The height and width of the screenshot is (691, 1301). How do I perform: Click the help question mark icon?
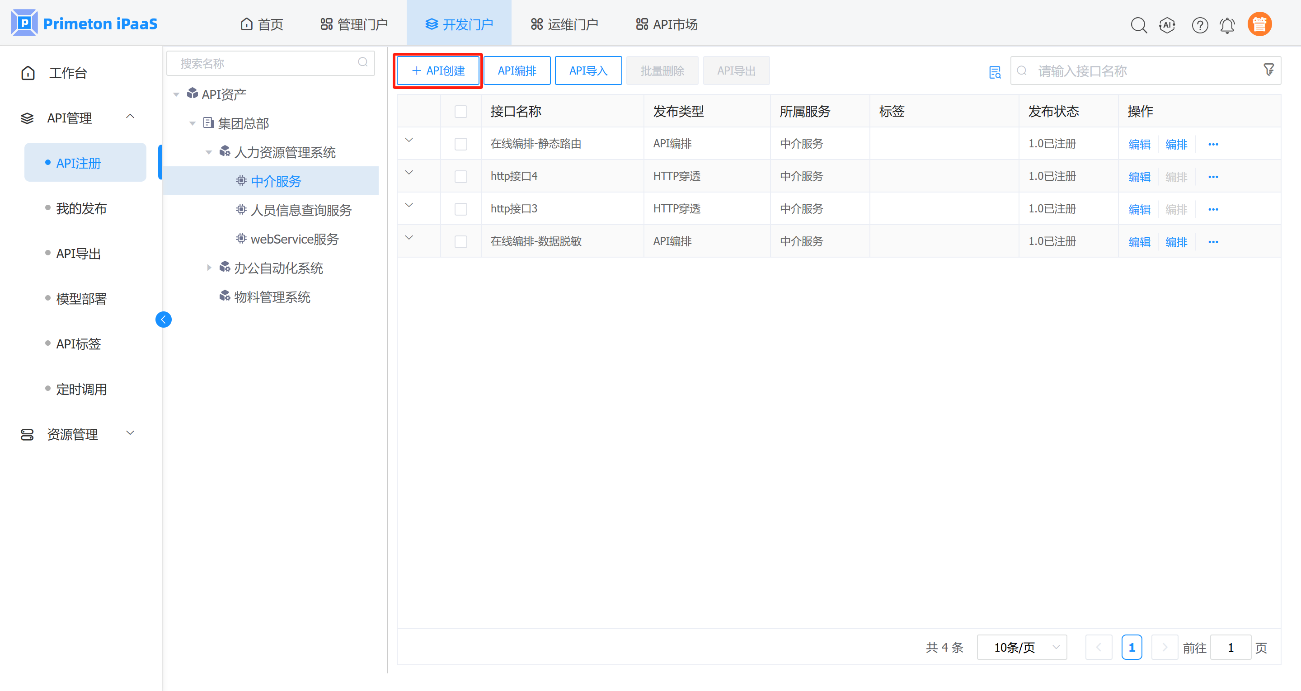pyautogui.click(x=1199, y=25)
